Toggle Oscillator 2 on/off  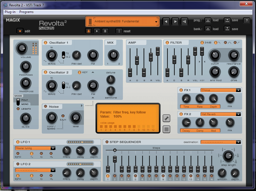[x=46, y=72]
